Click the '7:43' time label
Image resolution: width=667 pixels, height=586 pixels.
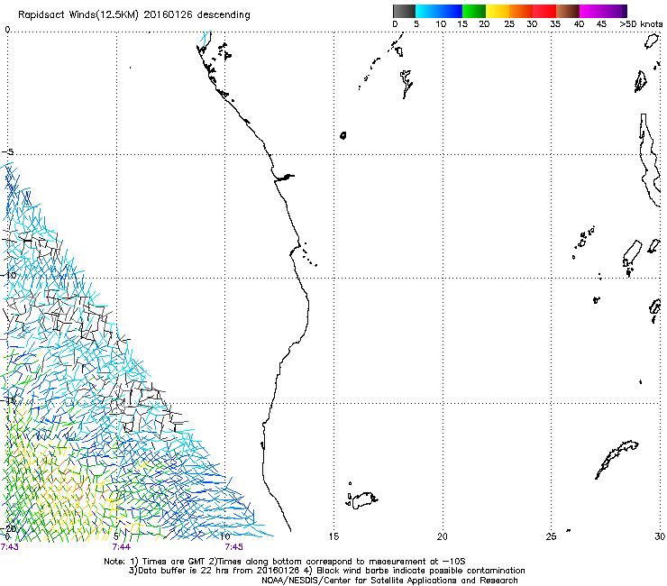click(x=10, y=547)
